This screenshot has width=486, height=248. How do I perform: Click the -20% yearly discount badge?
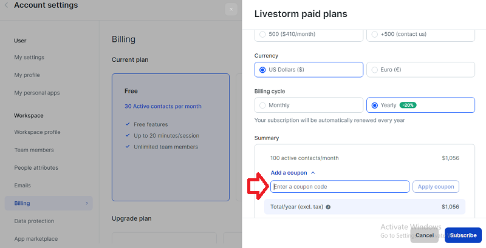(x=408, y=105)
